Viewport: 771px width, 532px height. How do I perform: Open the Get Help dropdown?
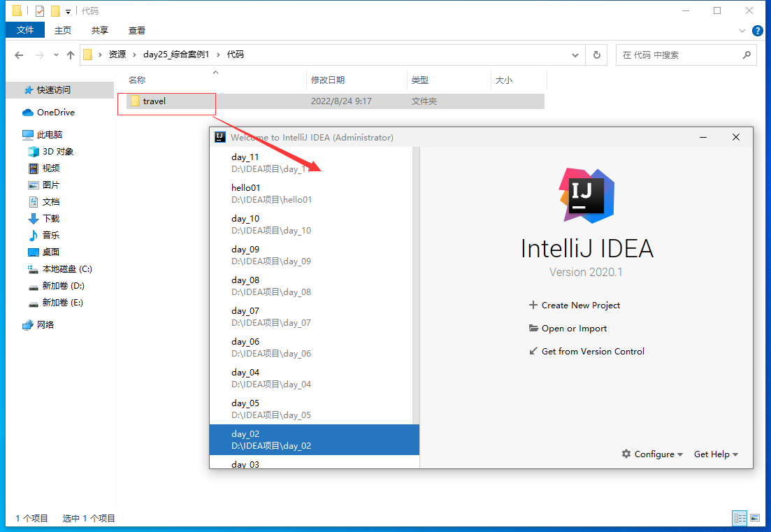pos(716,454)
